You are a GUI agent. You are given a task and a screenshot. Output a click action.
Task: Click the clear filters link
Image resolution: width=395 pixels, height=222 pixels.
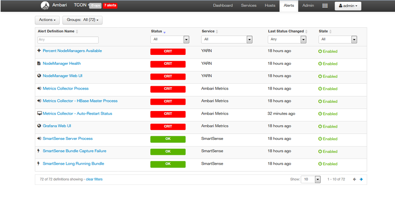point(94,179)
